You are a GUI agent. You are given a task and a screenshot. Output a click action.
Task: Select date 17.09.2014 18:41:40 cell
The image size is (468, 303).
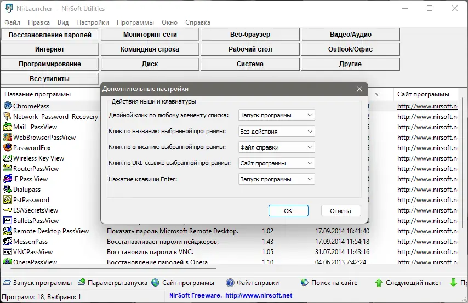point(342,231)
